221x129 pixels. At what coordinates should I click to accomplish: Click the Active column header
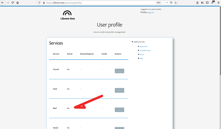(x=70, y=54)
